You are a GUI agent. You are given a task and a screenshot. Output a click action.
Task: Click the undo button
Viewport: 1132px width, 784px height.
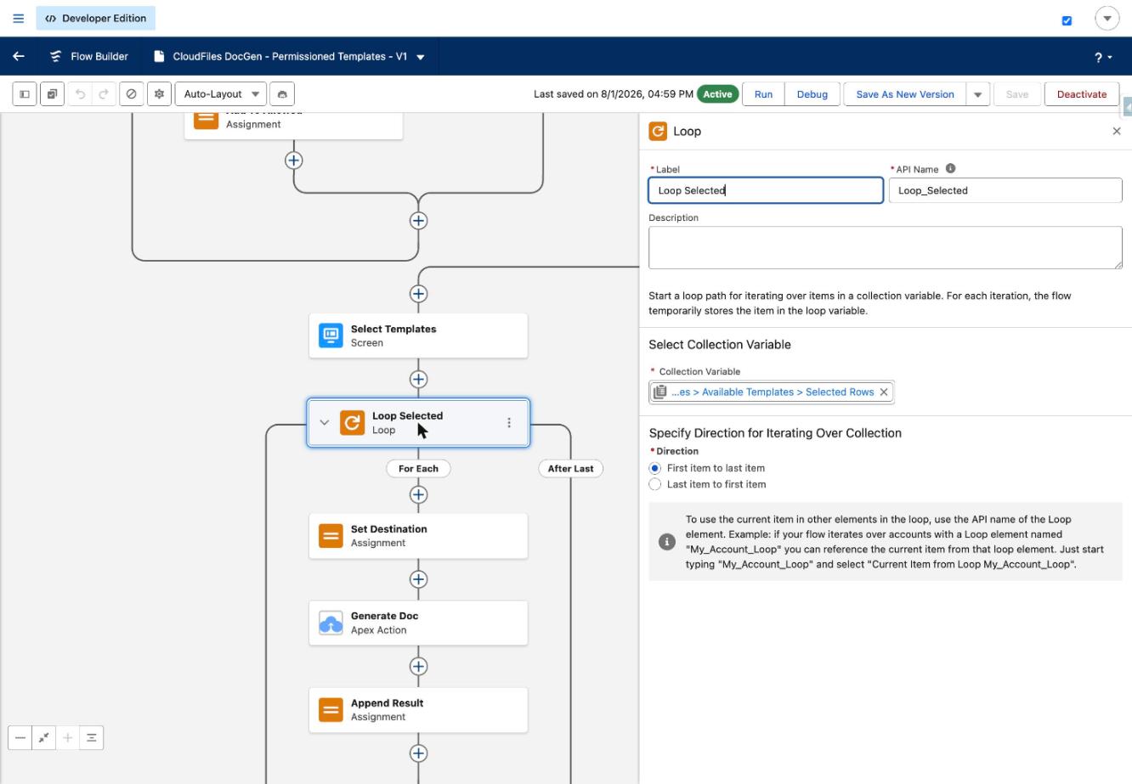tap(80, 94)
